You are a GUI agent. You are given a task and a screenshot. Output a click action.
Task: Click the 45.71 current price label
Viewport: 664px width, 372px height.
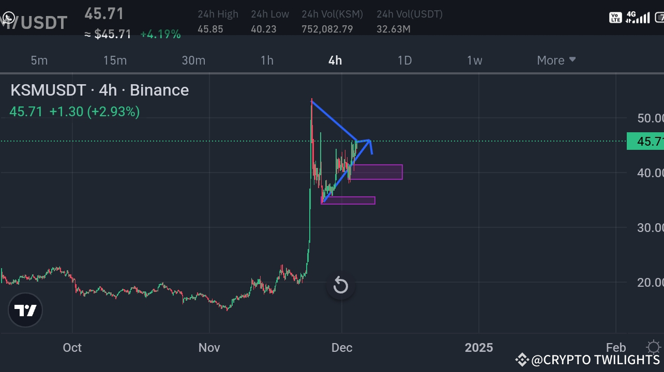pyautogui.click(x=104, y=14)
